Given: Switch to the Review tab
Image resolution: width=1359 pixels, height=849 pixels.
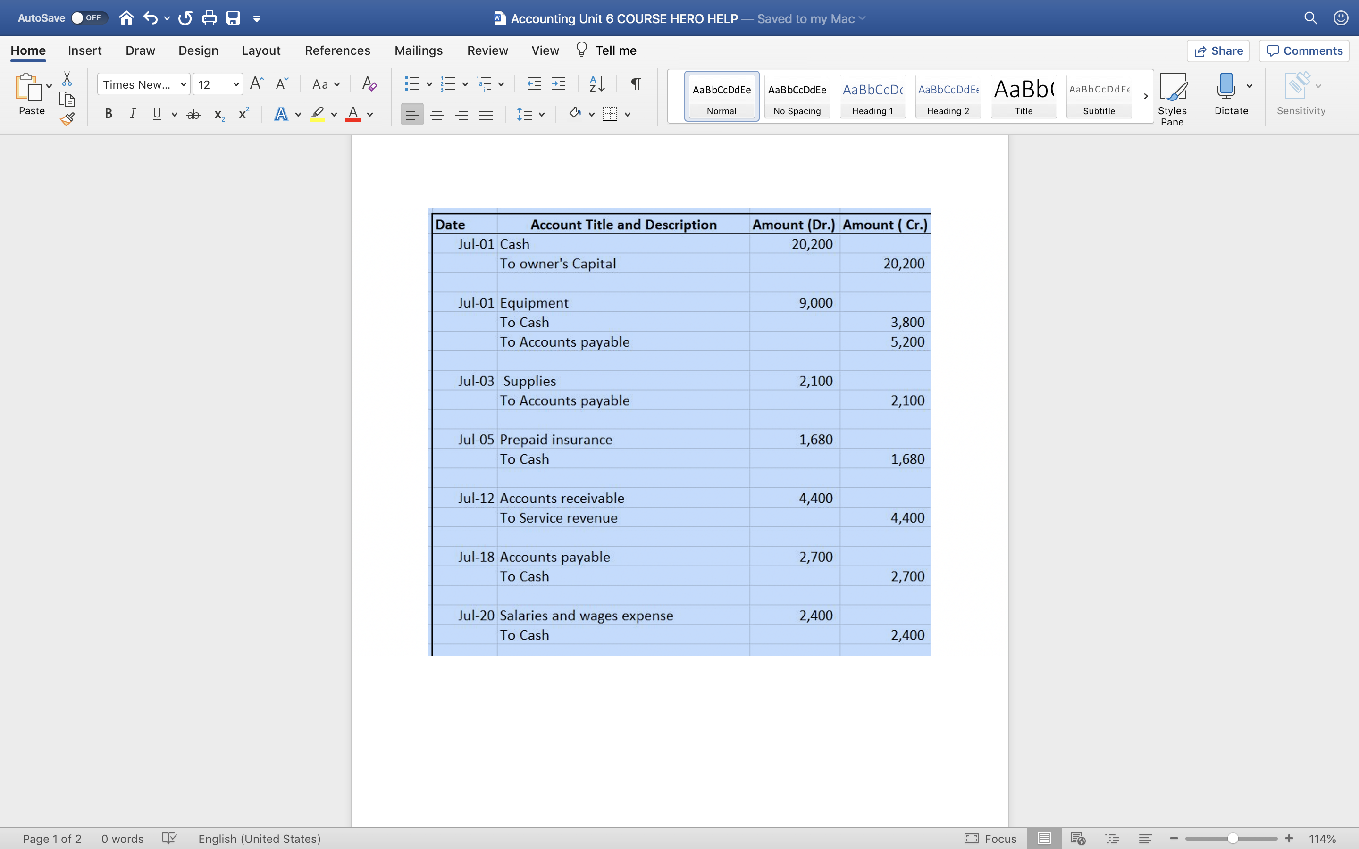Looking at the screenshot, I should coord(487,50).
